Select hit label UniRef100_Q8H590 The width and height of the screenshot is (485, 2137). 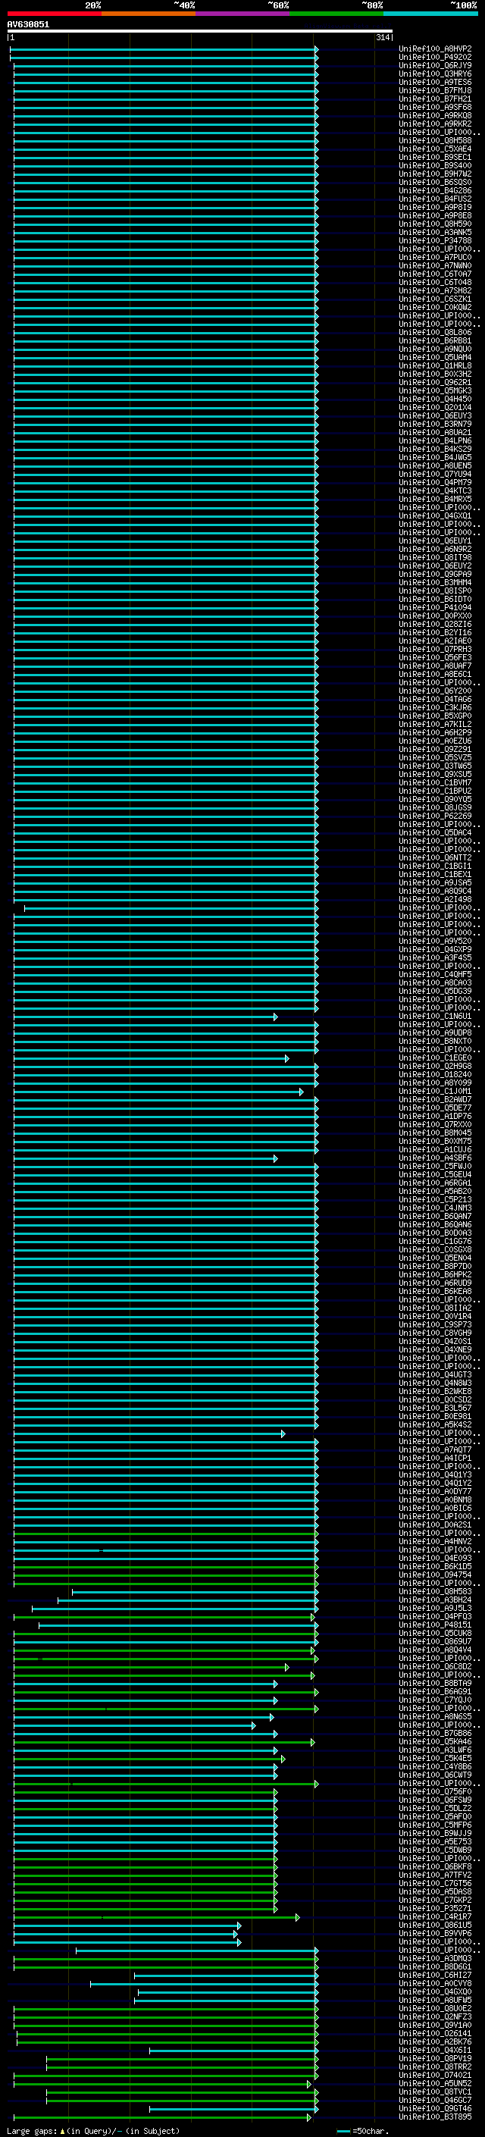(x=435, y=224)
